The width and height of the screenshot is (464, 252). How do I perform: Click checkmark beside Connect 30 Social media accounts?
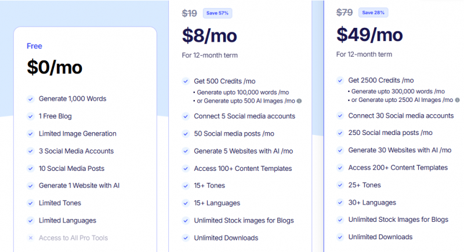(340, 116)
